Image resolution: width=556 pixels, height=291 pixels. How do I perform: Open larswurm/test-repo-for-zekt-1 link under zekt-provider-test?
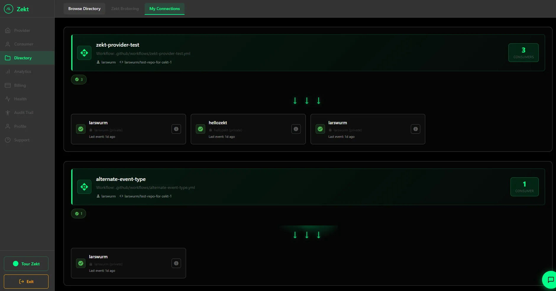point(148,62)
